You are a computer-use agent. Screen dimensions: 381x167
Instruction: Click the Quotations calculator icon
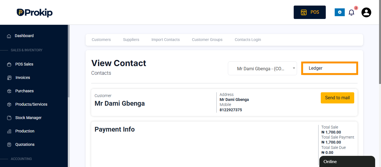(9, 145)
